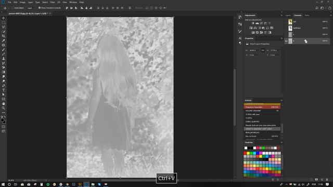Click the Lightness channel thumbnail
The height and width of the screenshot is (187, 333).
coord(290,28)
